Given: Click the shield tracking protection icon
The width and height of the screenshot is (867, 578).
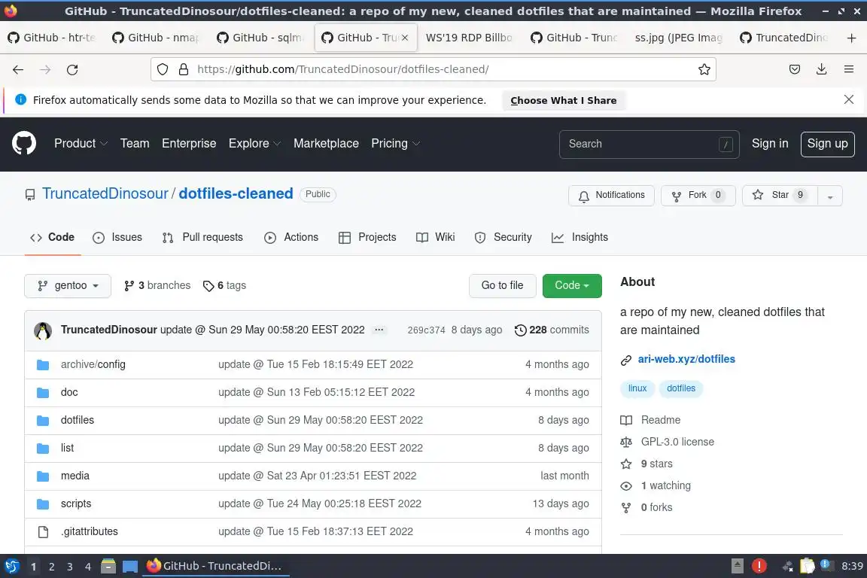Looking at the screenshot, I should click(163, 69).
